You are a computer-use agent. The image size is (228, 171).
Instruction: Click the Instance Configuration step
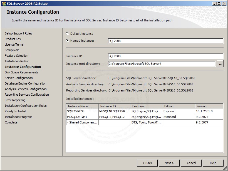tap(23, 67)
